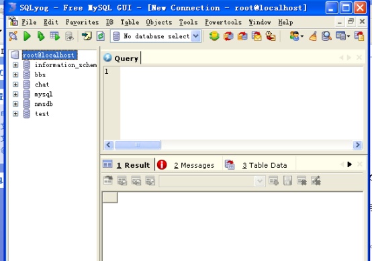
Task: Expand the information_schema database node
Action: click(15, 64)
